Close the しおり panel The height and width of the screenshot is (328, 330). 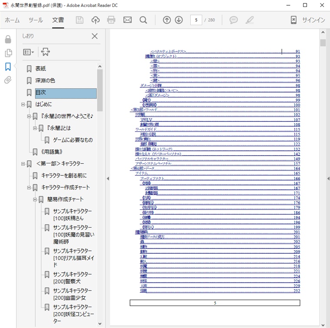coord(95,36)
